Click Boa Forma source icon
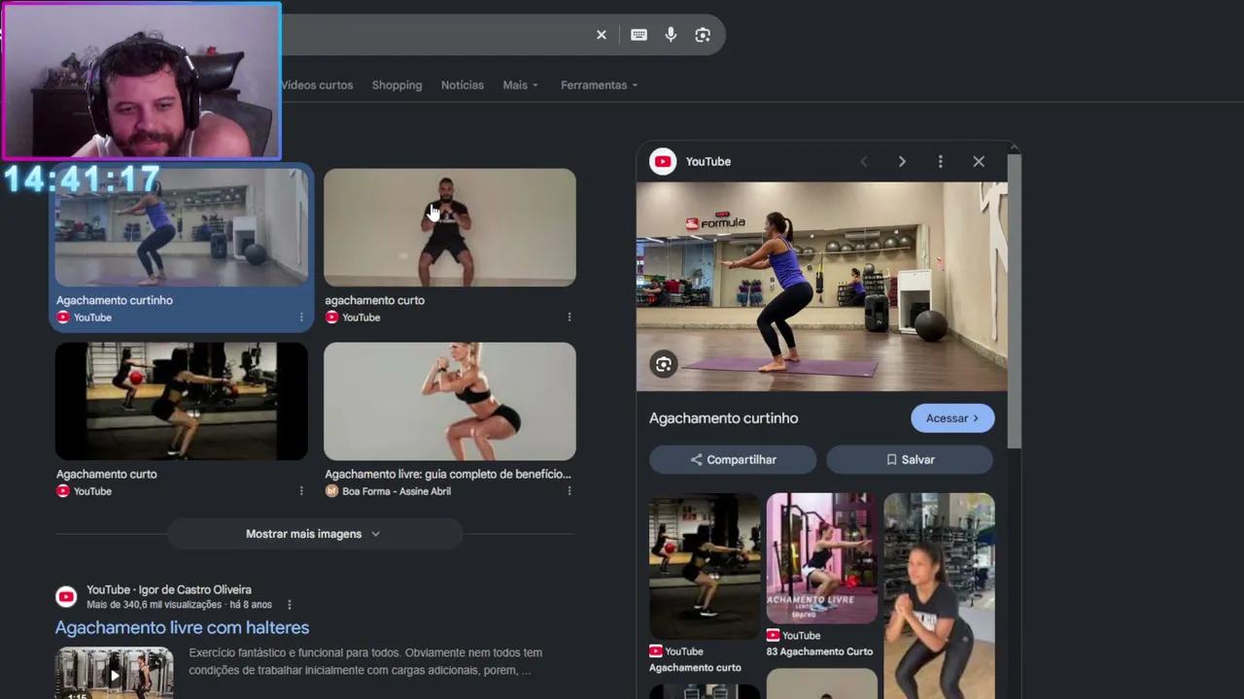Viewport: 1244px width, 699px height. coord(331,491)
